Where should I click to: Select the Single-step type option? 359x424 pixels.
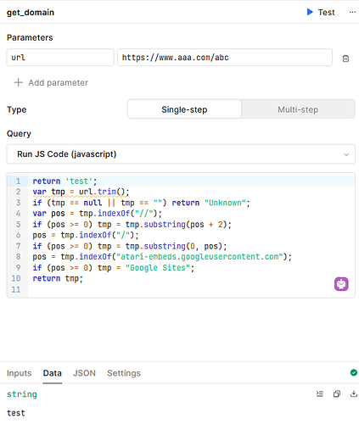click(x=184, y=109)
